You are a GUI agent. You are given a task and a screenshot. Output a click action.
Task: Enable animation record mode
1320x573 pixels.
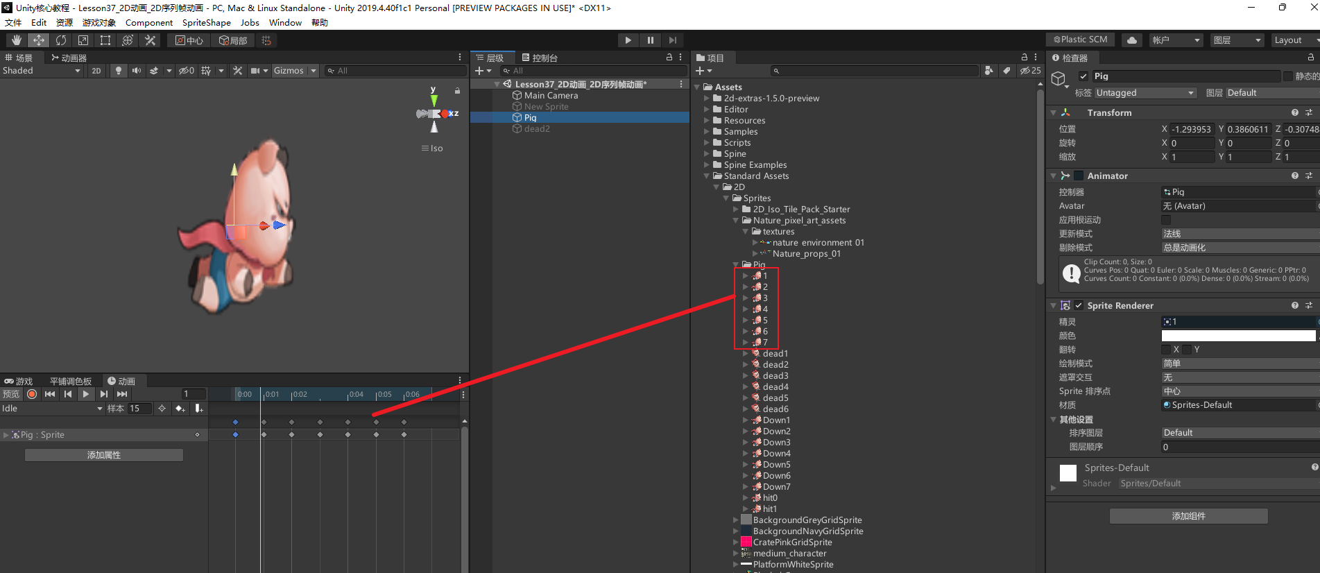click(x=32, y=394)
